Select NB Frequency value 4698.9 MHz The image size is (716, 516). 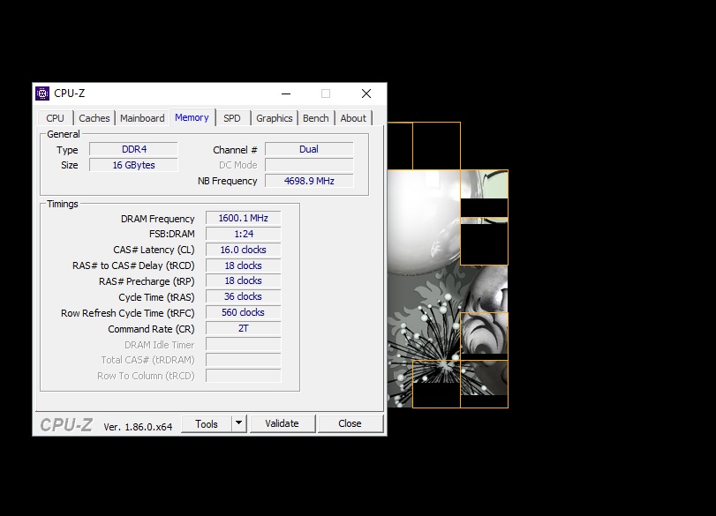click(x=309, y=181)
